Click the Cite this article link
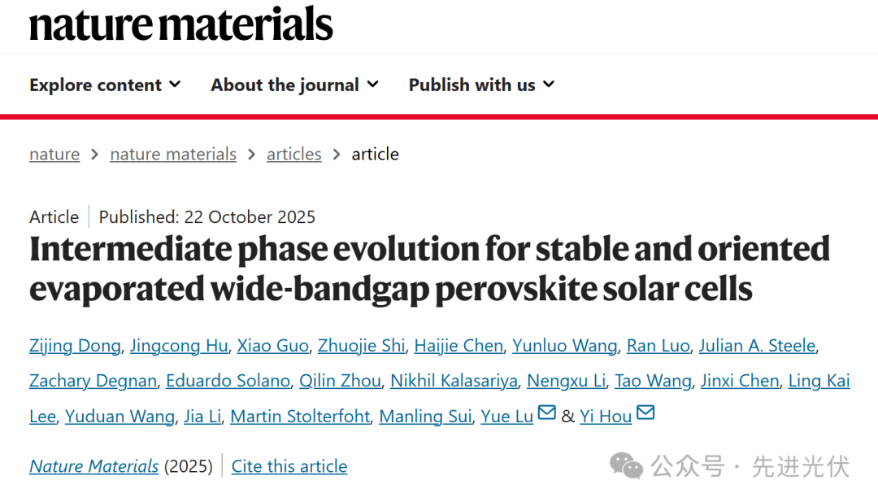Screen dimensions: 878x502 pyautogui.click(x=289, y=466)
